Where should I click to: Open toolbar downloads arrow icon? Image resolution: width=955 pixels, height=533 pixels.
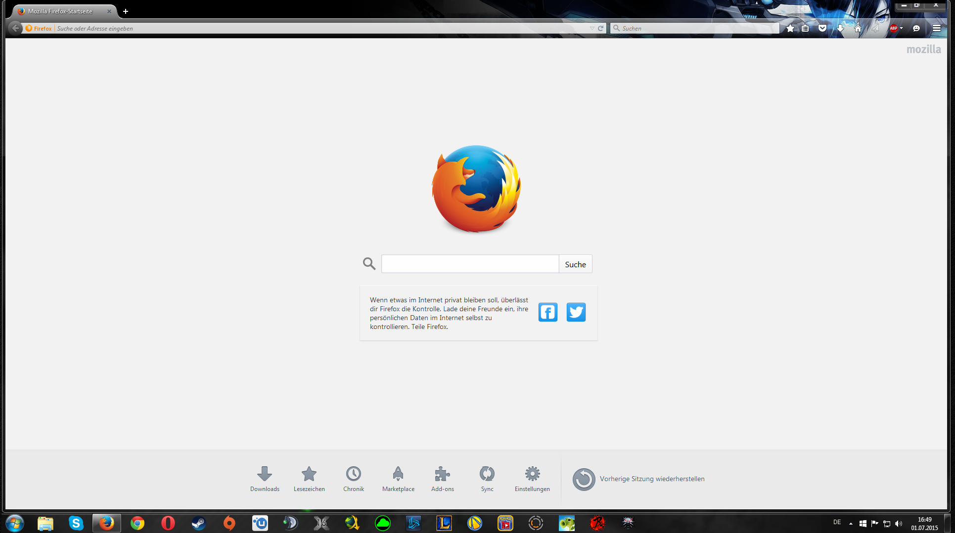[840, 29]
